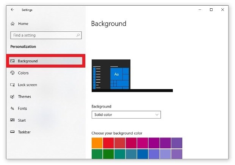
Task: Maximize the Settings window
Action: [211, 10]
